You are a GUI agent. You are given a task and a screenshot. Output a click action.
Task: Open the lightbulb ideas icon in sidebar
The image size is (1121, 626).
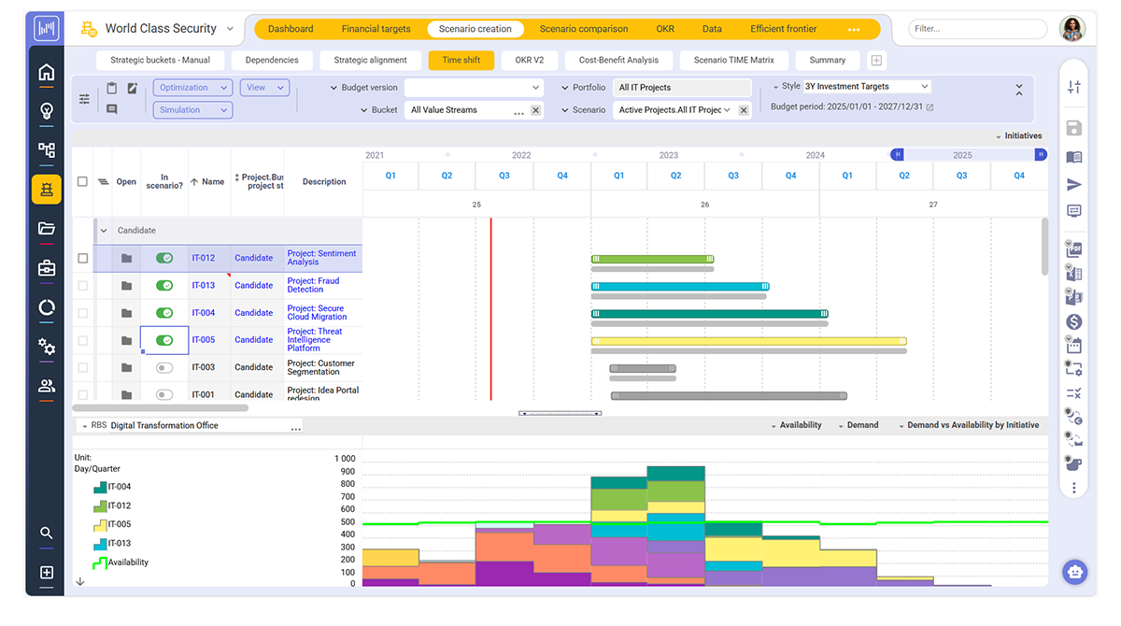tap(46, 111)
